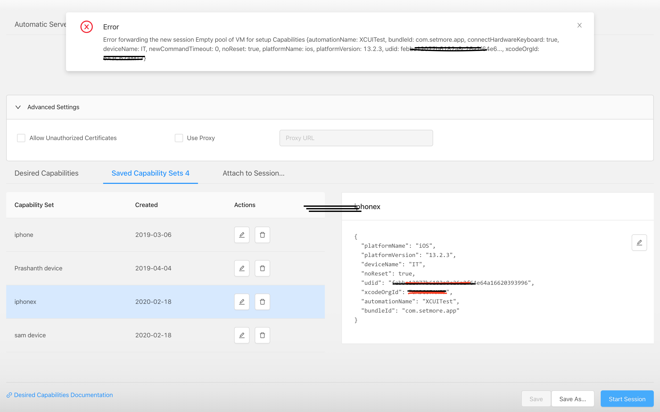Switch to the Desired Capabilities tab
Screen dimensions: 660x412
point(46,173)
